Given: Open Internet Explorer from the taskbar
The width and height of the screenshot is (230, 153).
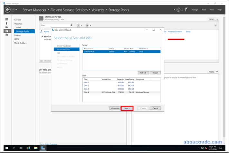Looking at the screenshot, I should (29, 148).
